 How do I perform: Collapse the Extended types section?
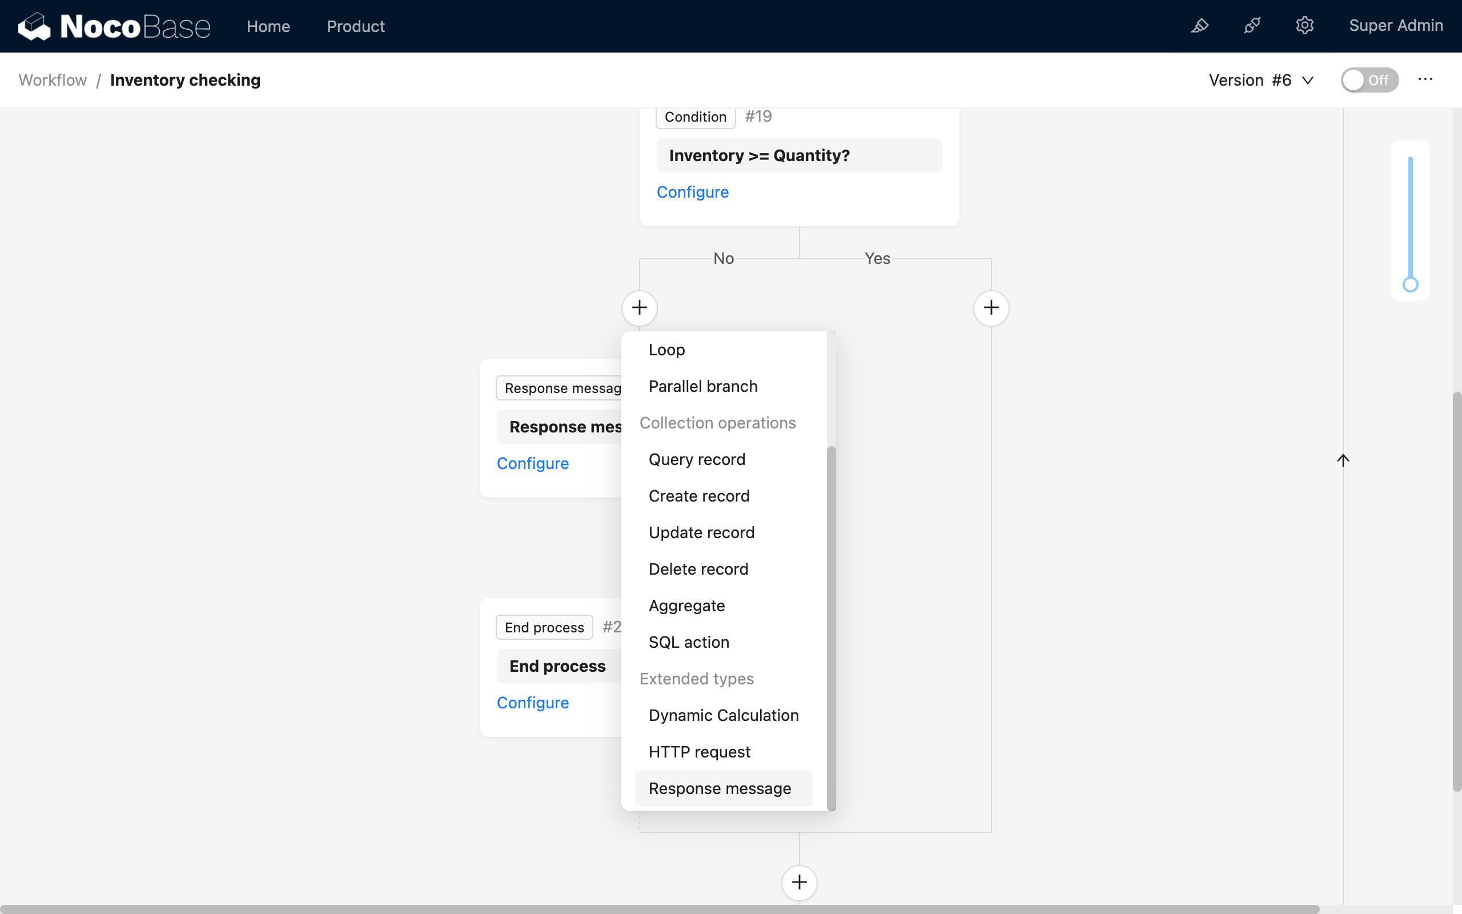pyautogui.click(x=697, y=679)
